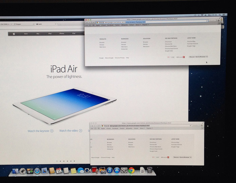Open Finder from the Dock
Viewport: 236px width, 183px height.
[15, 171]
